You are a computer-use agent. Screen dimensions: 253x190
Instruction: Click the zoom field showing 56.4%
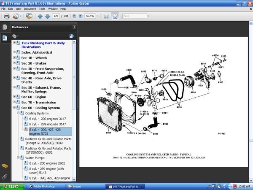pos(90,16)
